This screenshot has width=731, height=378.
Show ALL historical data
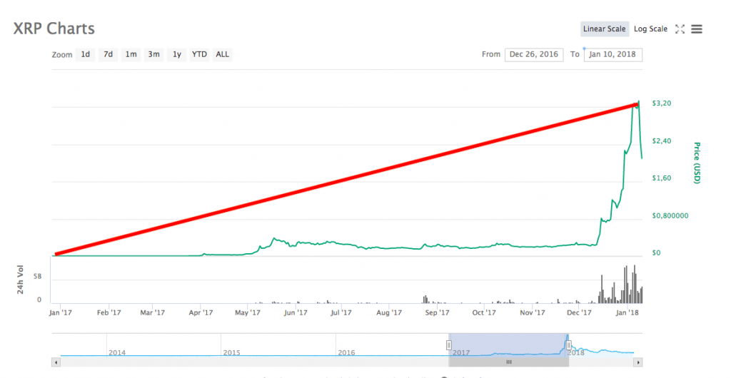tap(223, 54)
